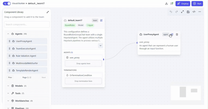Switch to JSON code view
This screenshot has height=109, width=208.
(194, 12)
